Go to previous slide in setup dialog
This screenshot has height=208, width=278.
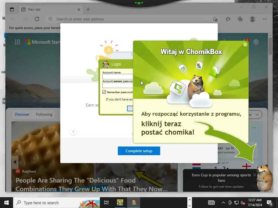click(73, 132)
